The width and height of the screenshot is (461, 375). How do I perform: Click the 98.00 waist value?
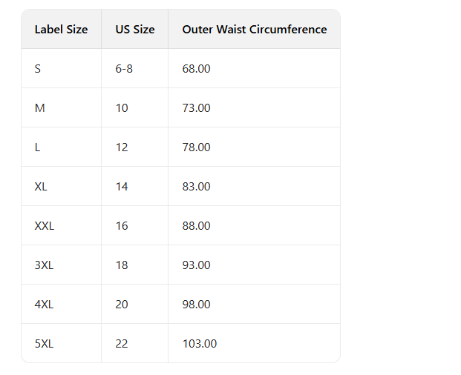[x=196, y=305]
